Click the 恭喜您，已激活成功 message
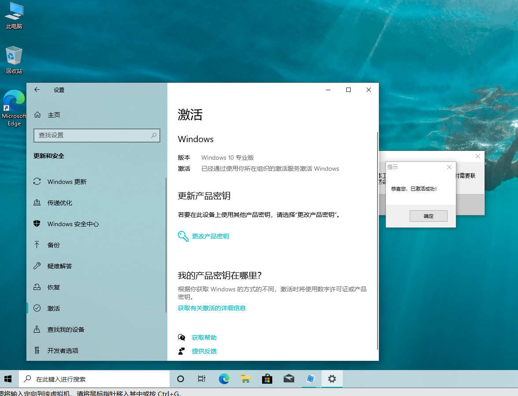 [414, 189]
